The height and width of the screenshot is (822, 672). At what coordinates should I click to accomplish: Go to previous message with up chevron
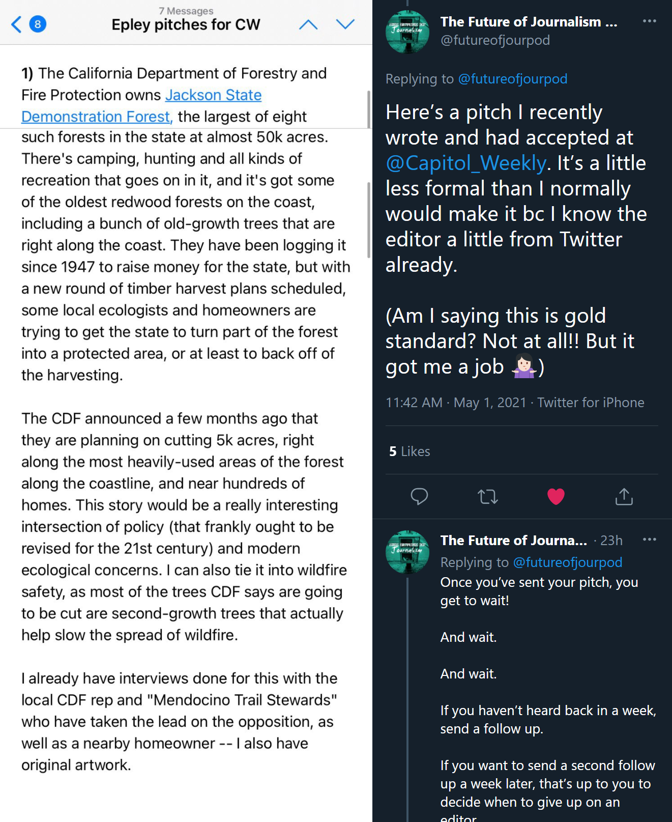coord(308,24)
